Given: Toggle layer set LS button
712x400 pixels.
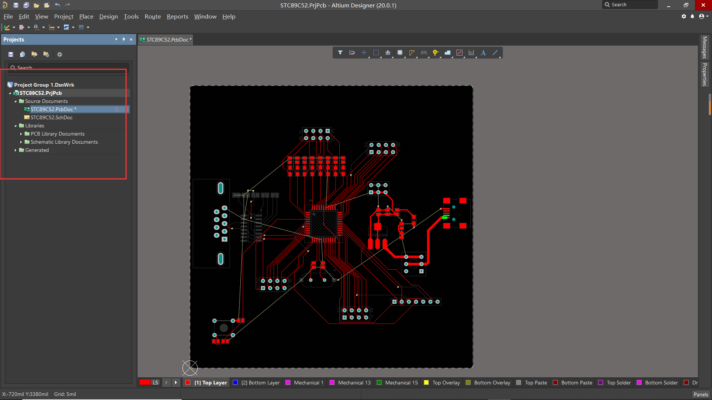Looking at the screenshot, I should [155, 383].
